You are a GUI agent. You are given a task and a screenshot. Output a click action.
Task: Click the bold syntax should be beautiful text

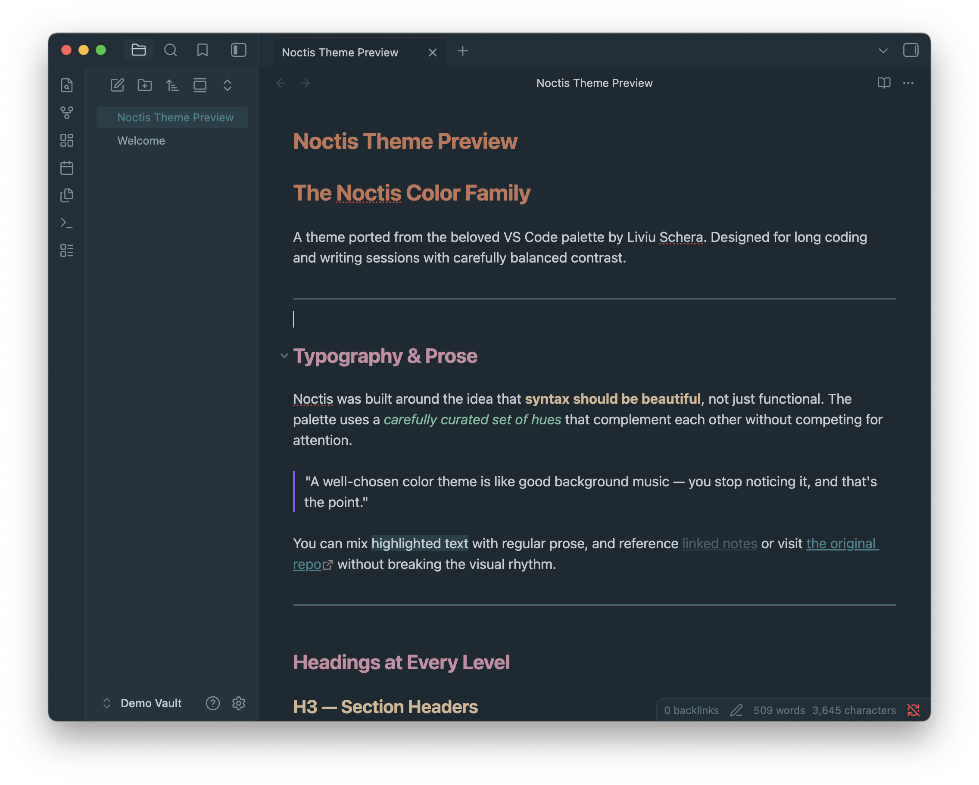613,399
